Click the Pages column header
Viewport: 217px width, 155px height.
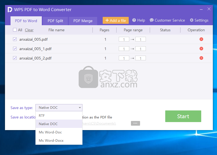pos(105,30)
